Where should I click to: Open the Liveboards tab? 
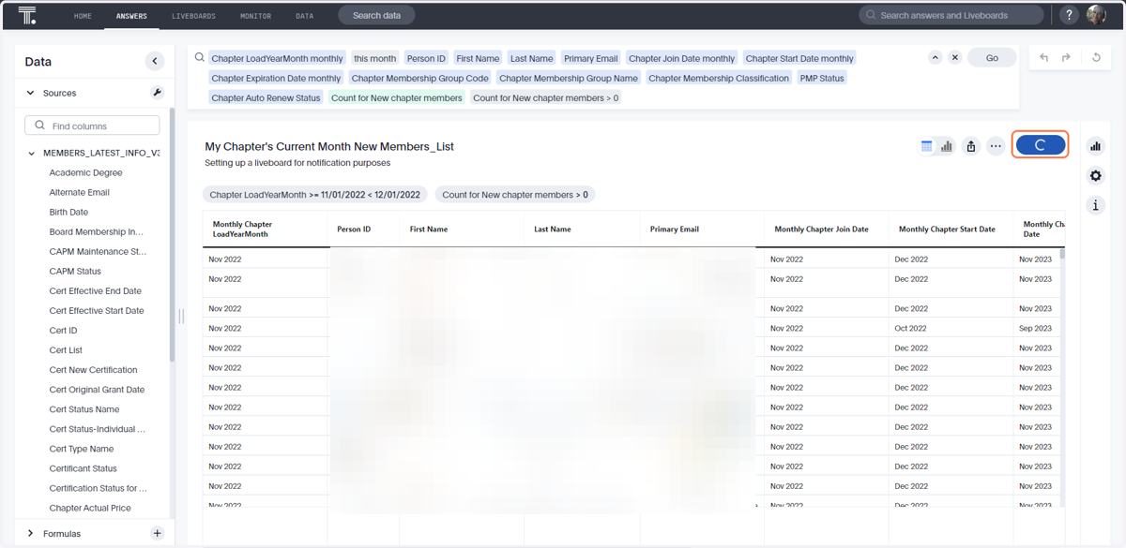pyautogui.click(x=193, y=16)
